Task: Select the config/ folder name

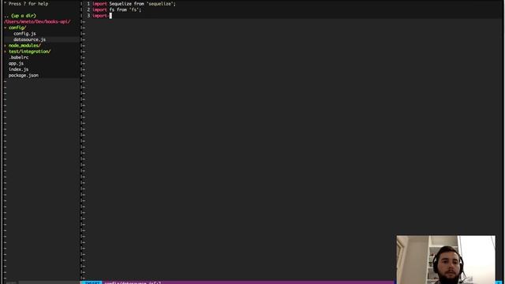Action: pos(17,28)
